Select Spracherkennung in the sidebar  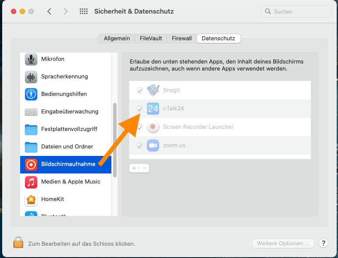pyautogui.click(x=65, y=77)
